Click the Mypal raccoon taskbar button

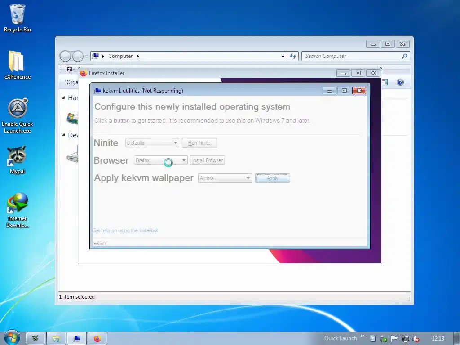(35, 339)
